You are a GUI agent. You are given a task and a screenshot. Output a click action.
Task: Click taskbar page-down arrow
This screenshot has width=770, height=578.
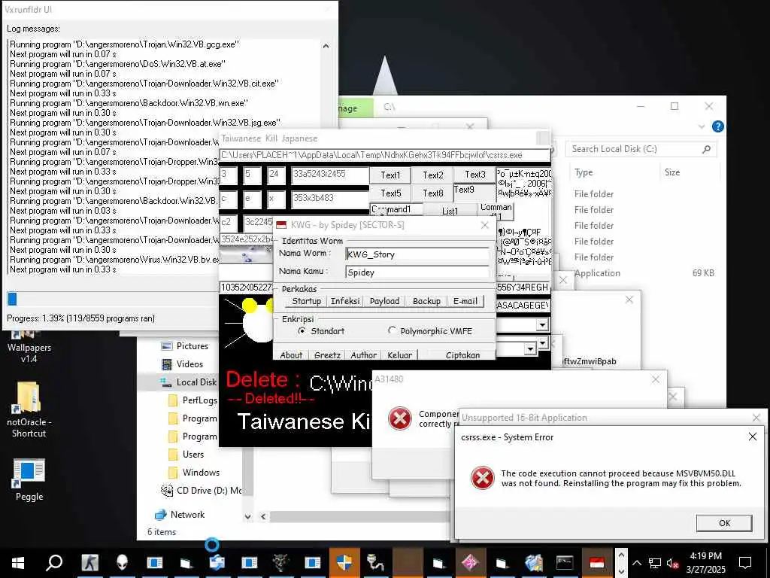point(621,571)
